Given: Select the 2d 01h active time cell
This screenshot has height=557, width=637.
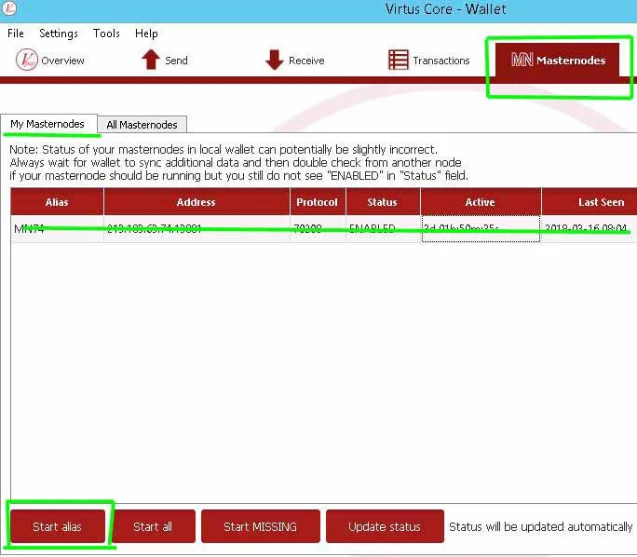Looking at the screenshot, I should pos(481,229).
